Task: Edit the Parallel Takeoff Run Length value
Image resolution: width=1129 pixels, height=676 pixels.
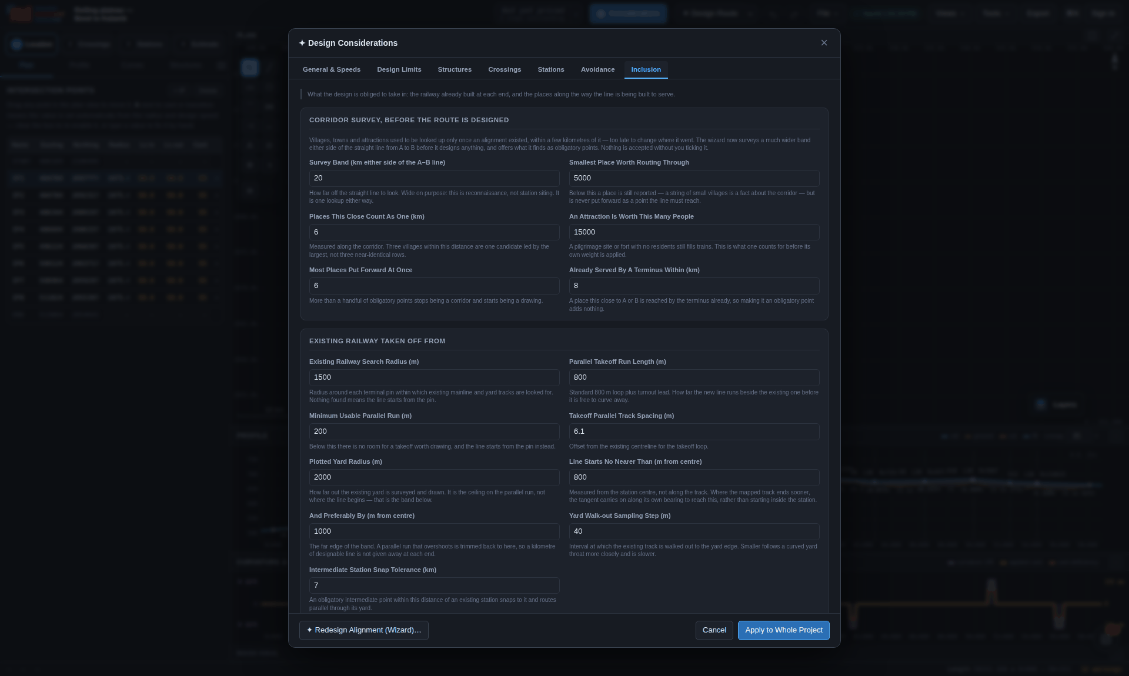Action: (x=694, y=377)
